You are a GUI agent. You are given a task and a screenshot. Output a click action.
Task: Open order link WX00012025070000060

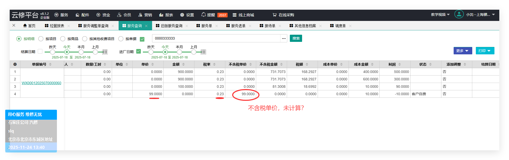point(41,83)
